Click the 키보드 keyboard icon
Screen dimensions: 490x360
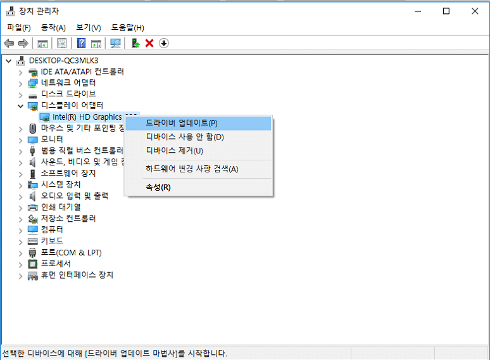click(33, 241)
